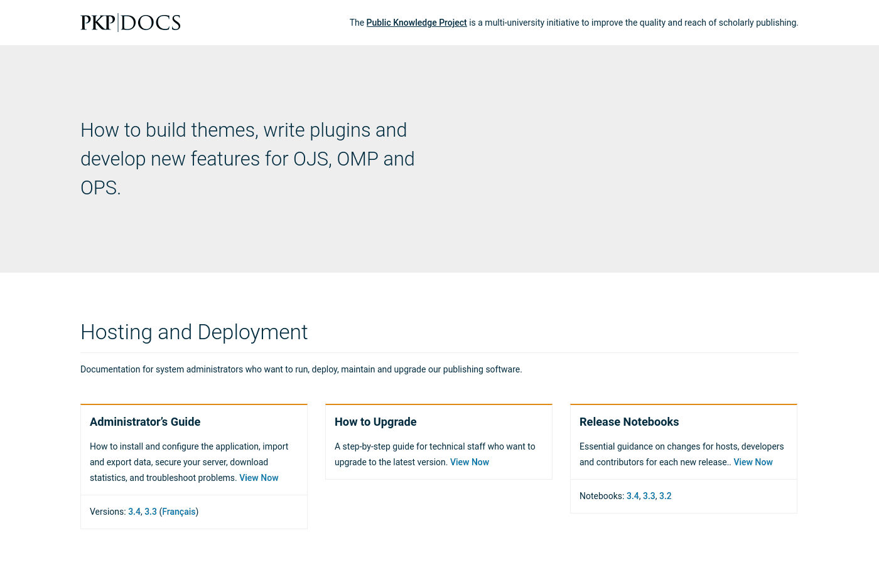The image size is (879, 585).
Task: Click the Versions label in the guide card
Action: pos(107,512)
